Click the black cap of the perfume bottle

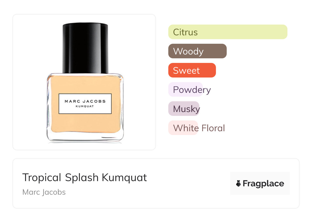tap(85, 48)
